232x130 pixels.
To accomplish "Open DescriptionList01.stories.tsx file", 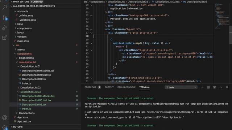I will 38,71.
